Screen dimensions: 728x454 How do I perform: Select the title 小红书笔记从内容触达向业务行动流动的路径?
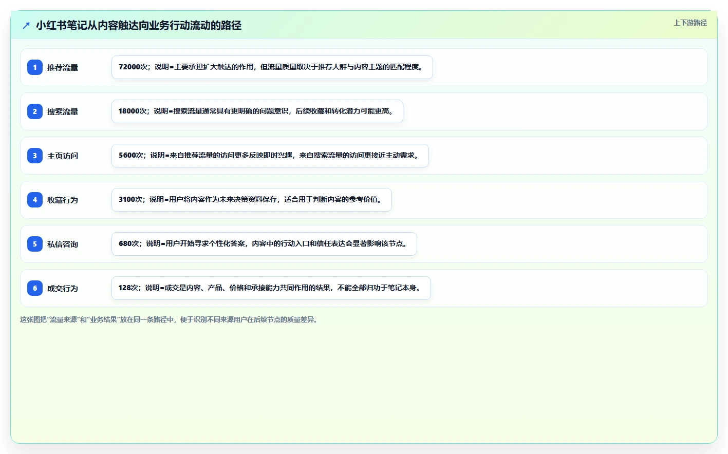coord(139,25)
